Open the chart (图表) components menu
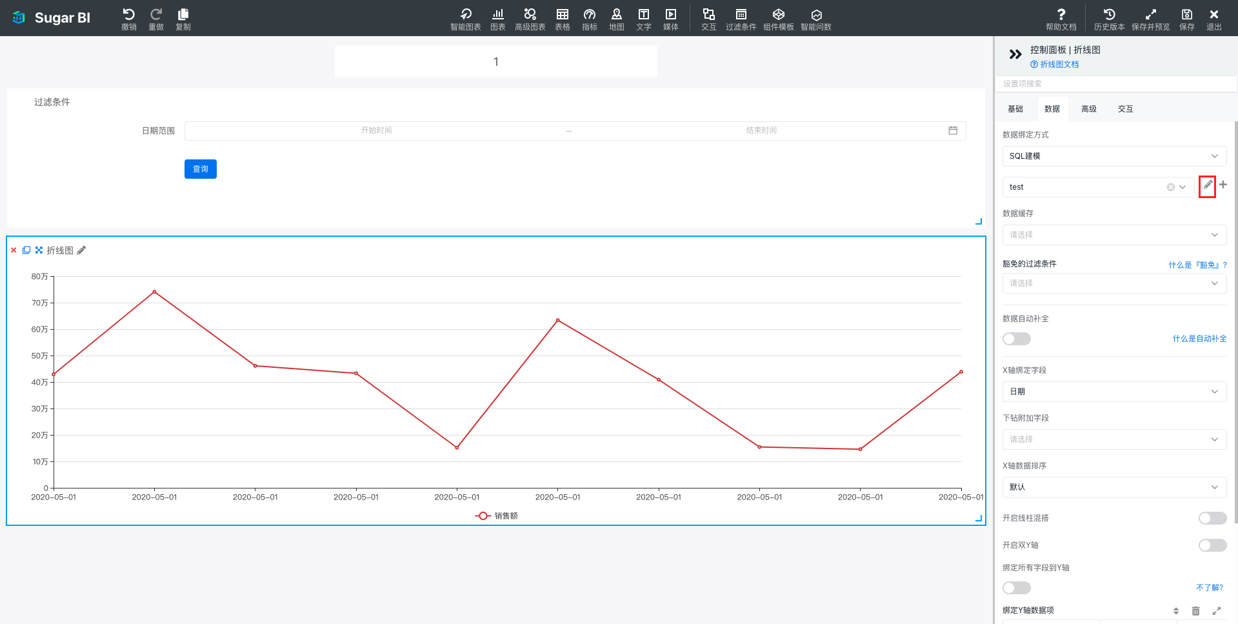Viewport: 1238px width, 624px height. pyautogui.click(x=497, y=19)
